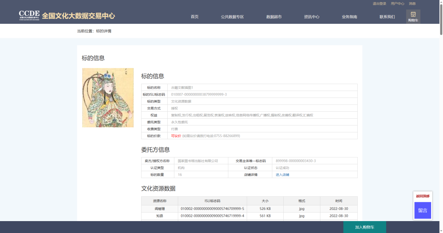Click the ancient opera illustration thumbnail
Image resolution: width=443 pixels, height=233 pixels.
(108, 98)
